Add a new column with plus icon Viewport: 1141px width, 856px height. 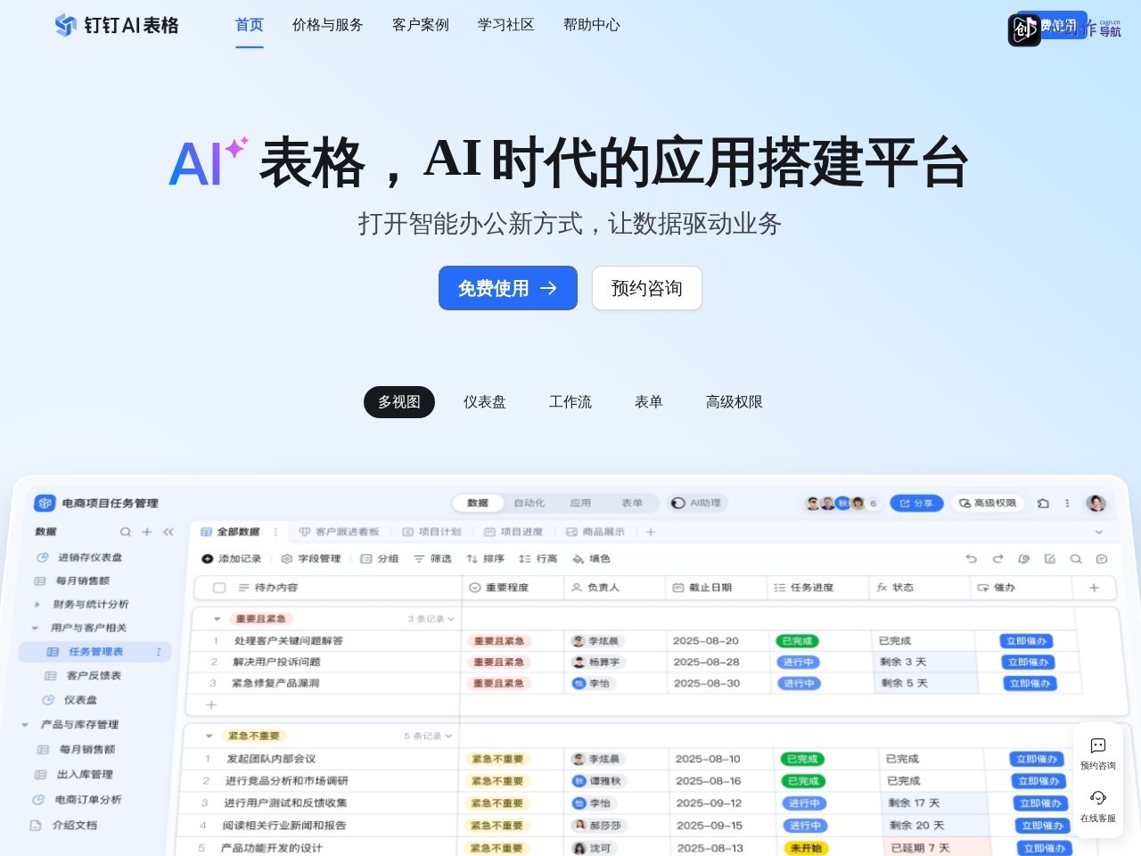point(1094,588)
